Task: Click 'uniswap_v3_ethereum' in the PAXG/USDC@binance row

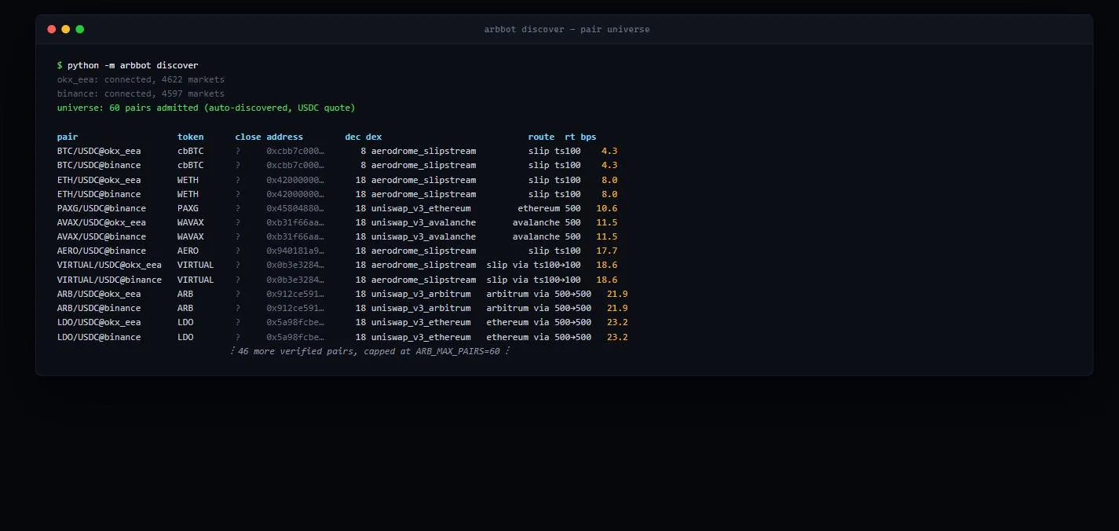Action: (421, 208)
